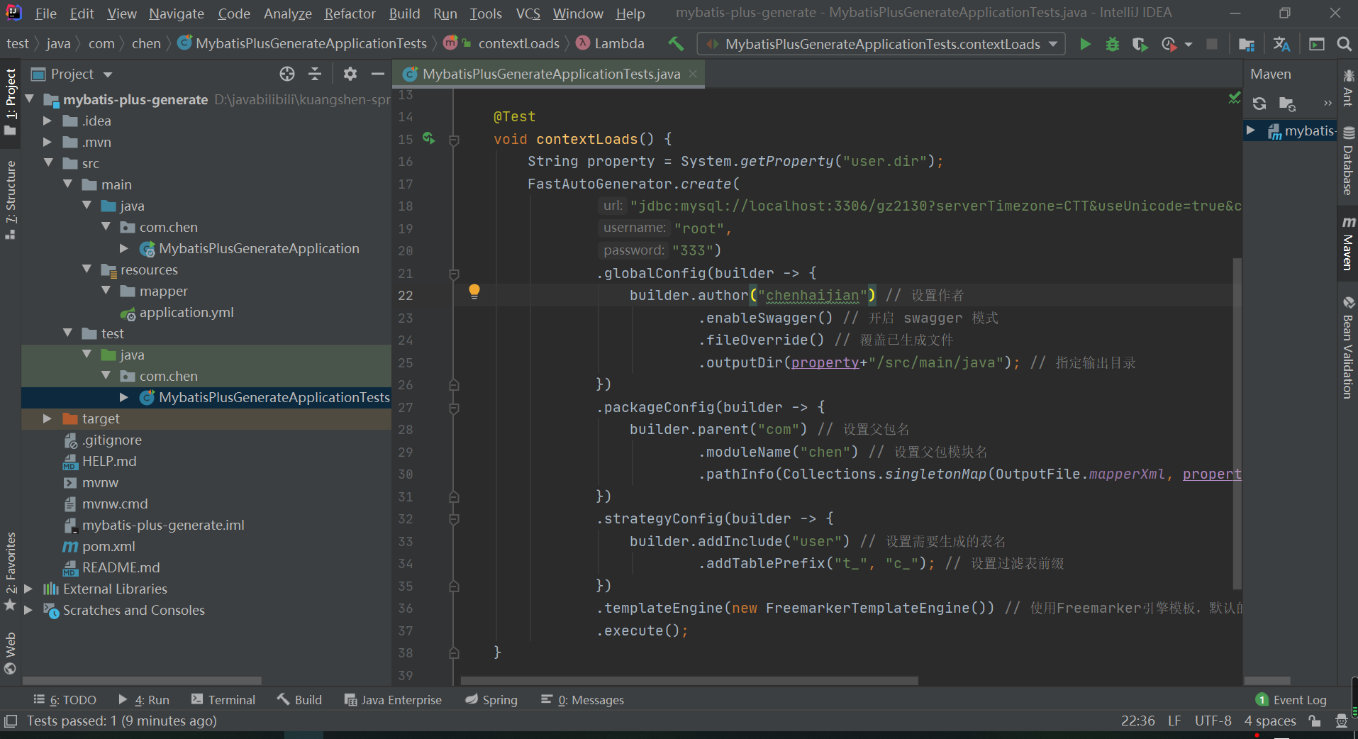The width and height of the screenshot is (1358, 739).
Task: Click the yellow lightbulb intention icon
Action: (x=474, y=291)
